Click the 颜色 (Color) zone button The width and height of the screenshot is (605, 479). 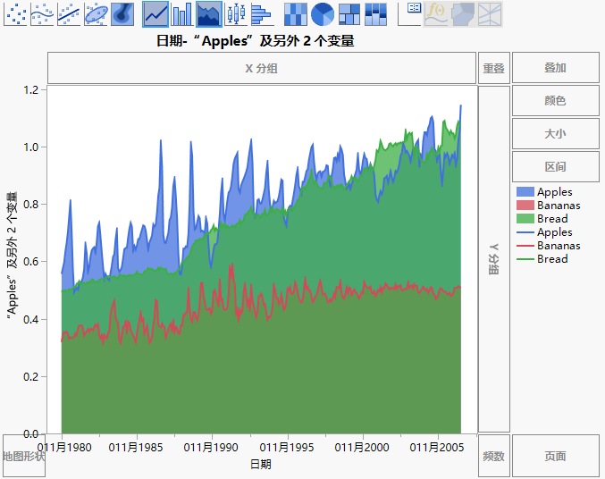555,101
